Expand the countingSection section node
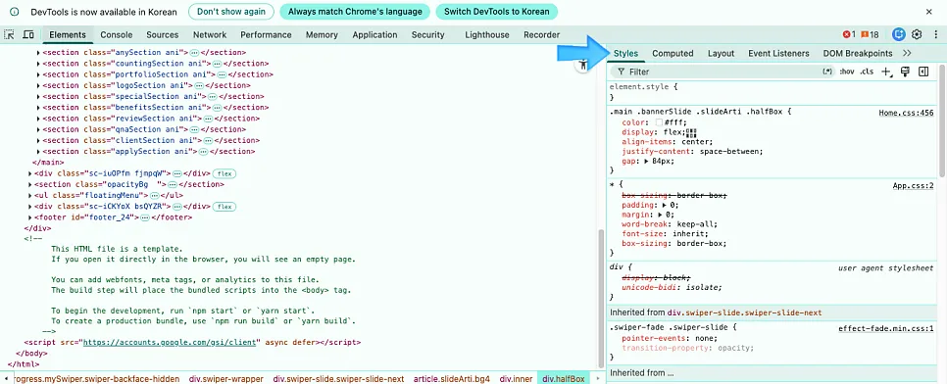 point(38,64)
